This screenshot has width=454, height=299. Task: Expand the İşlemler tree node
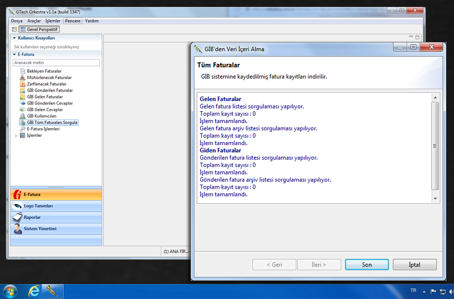(x=16, y=136)
